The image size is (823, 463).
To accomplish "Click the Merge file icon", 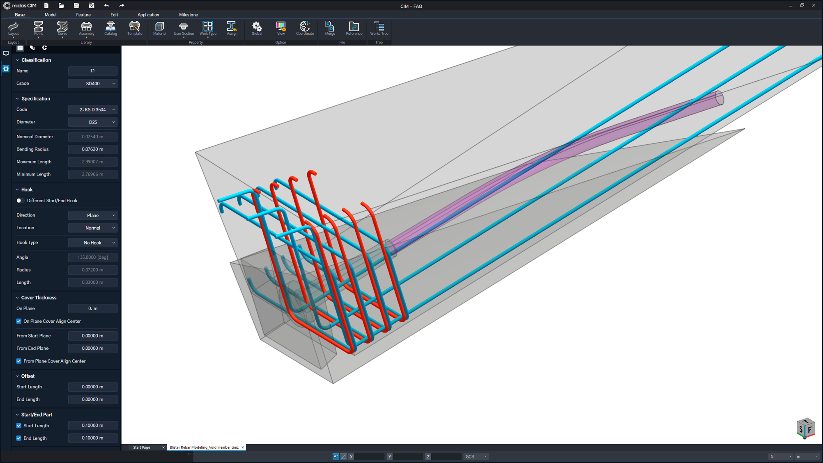I will [330, 28].
